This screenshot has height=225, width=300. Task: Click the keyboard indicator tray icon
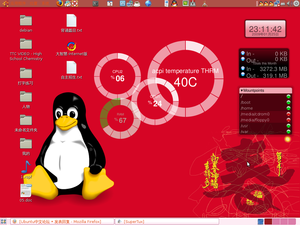point(283,4)
